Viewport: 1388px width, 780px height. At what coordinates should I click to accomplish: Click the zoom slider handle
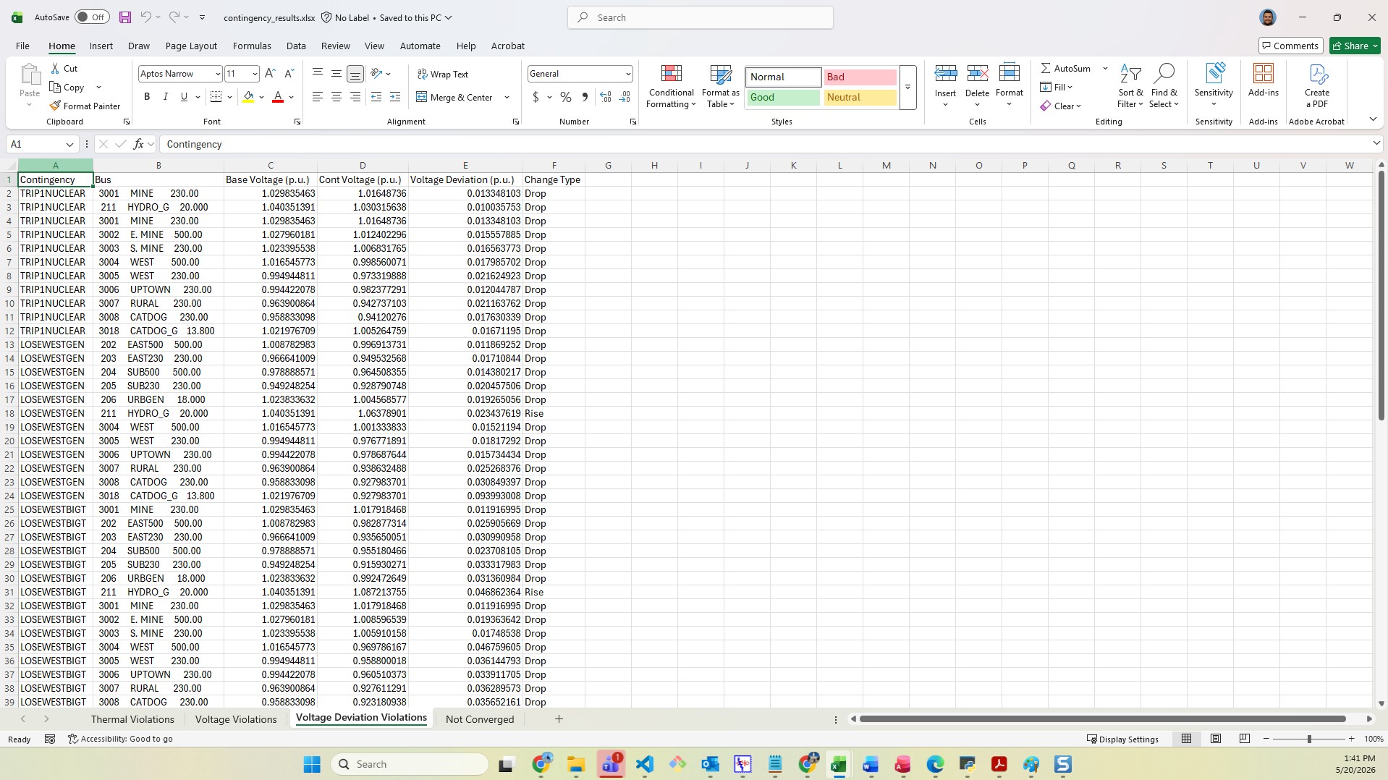tap(1308, 739)
